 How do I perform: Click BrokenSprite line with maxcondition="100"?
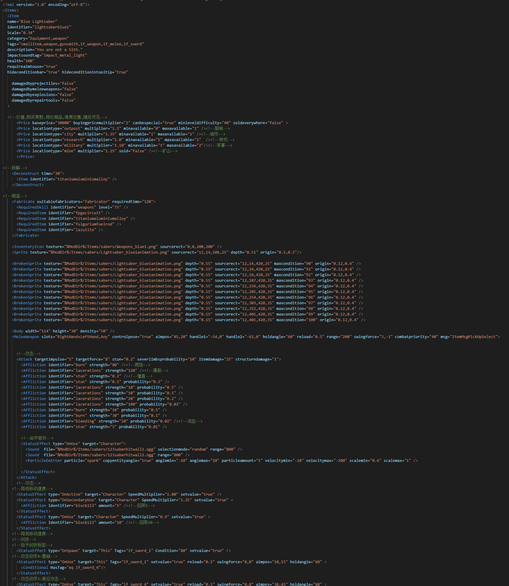click(x=189, y=320)
